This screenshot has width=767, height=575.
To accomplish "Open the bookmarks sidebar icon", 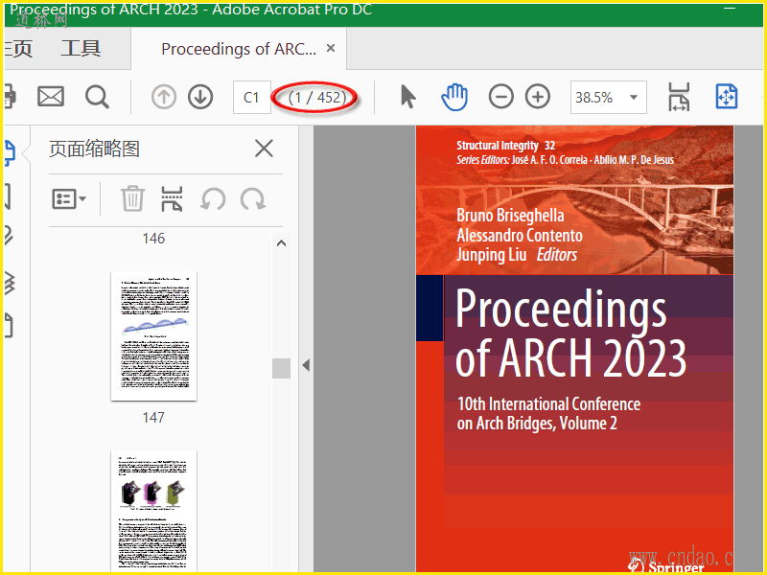I will point(8,196).
